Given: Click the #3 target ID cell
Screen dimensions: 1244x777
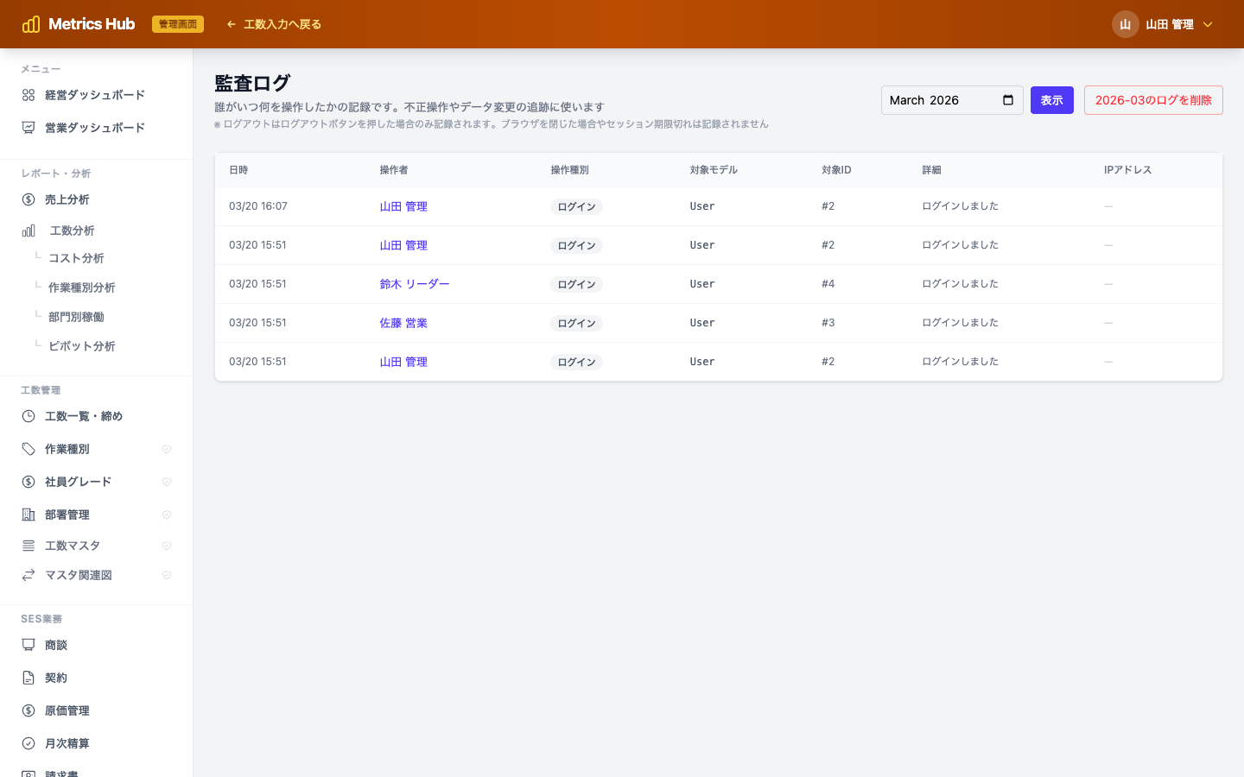Looking at the screenshot, I should (x=828, y=323).
